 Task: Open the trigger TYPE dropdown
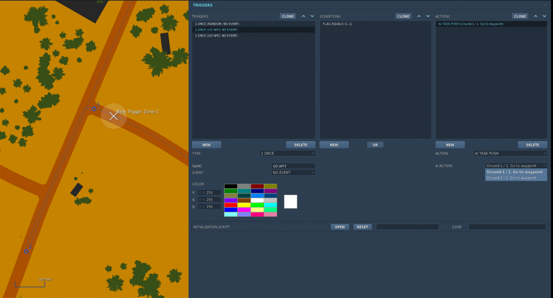click(287, 153)
